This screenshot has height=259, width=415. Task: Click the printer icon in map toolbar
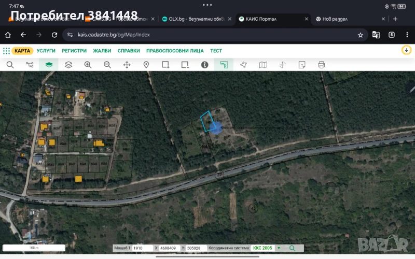click(x=321, y=65)
